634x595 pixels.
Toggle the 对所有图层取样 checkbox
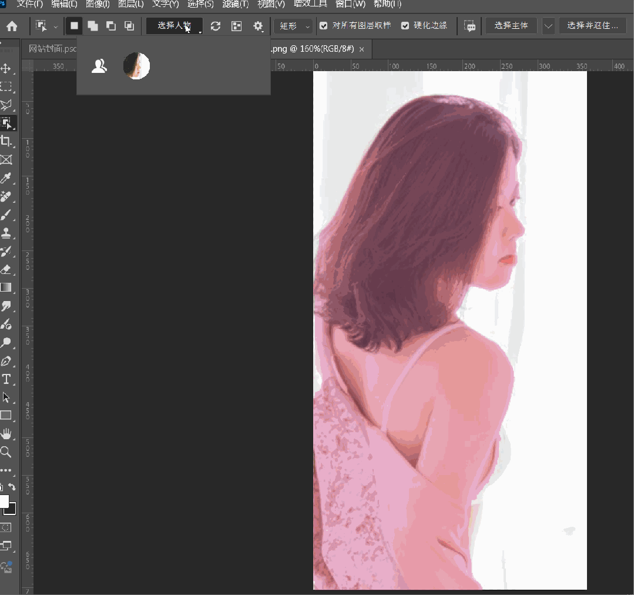323,26
